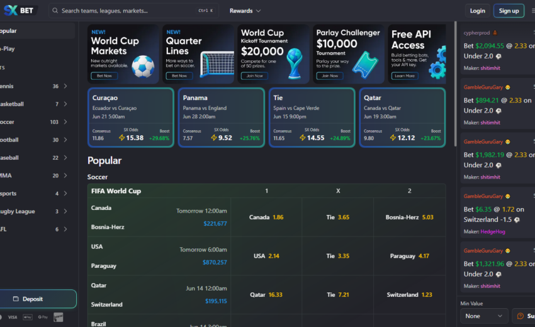Expand the Esports chevron with count 4

(x=65, y=193)
